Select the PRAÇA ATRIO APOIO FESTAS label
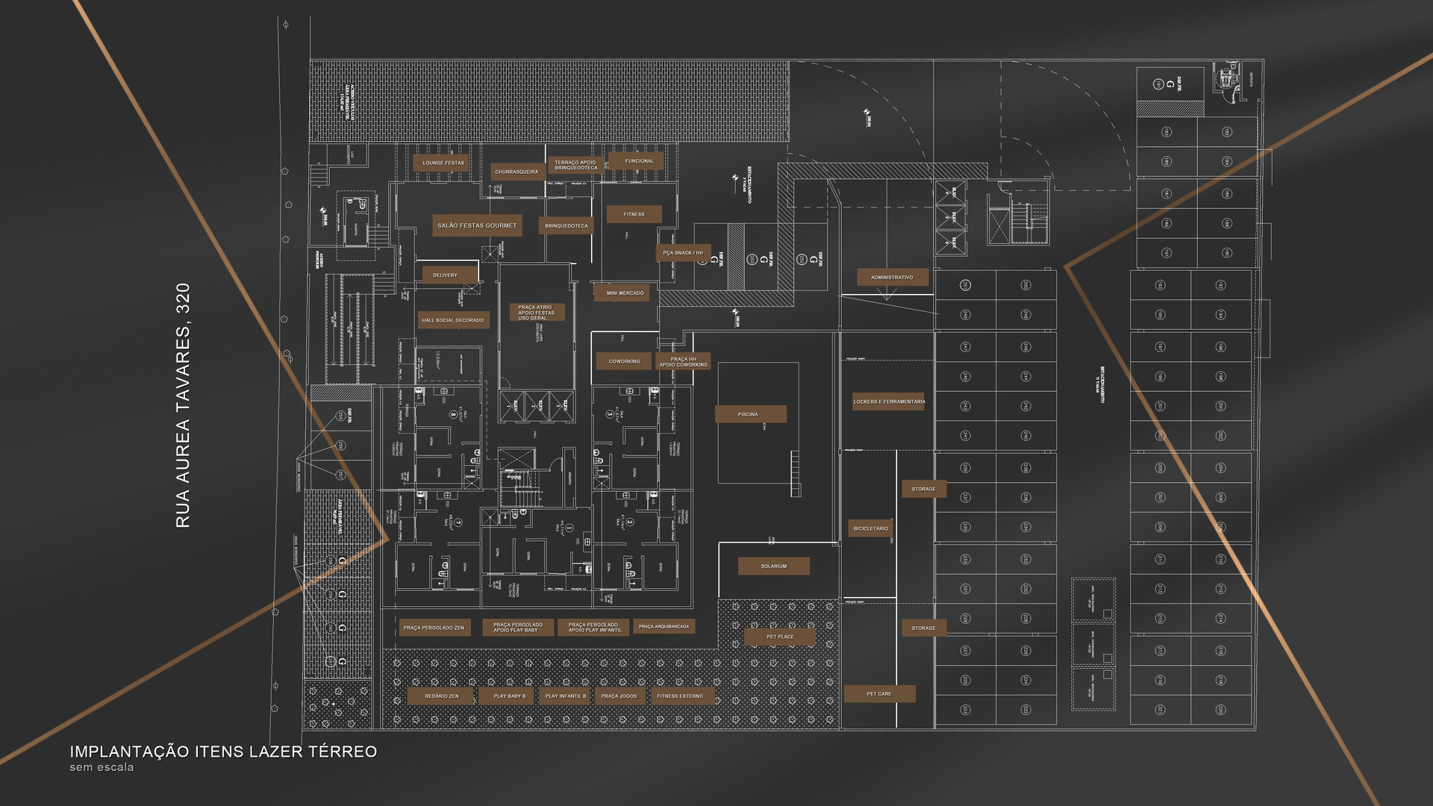1433x806 pixels. pos(537,313)
